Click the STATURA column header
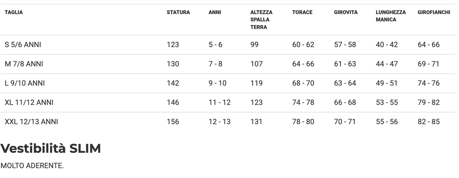Viewport: 459px width, 178px height. pos(178,13)
